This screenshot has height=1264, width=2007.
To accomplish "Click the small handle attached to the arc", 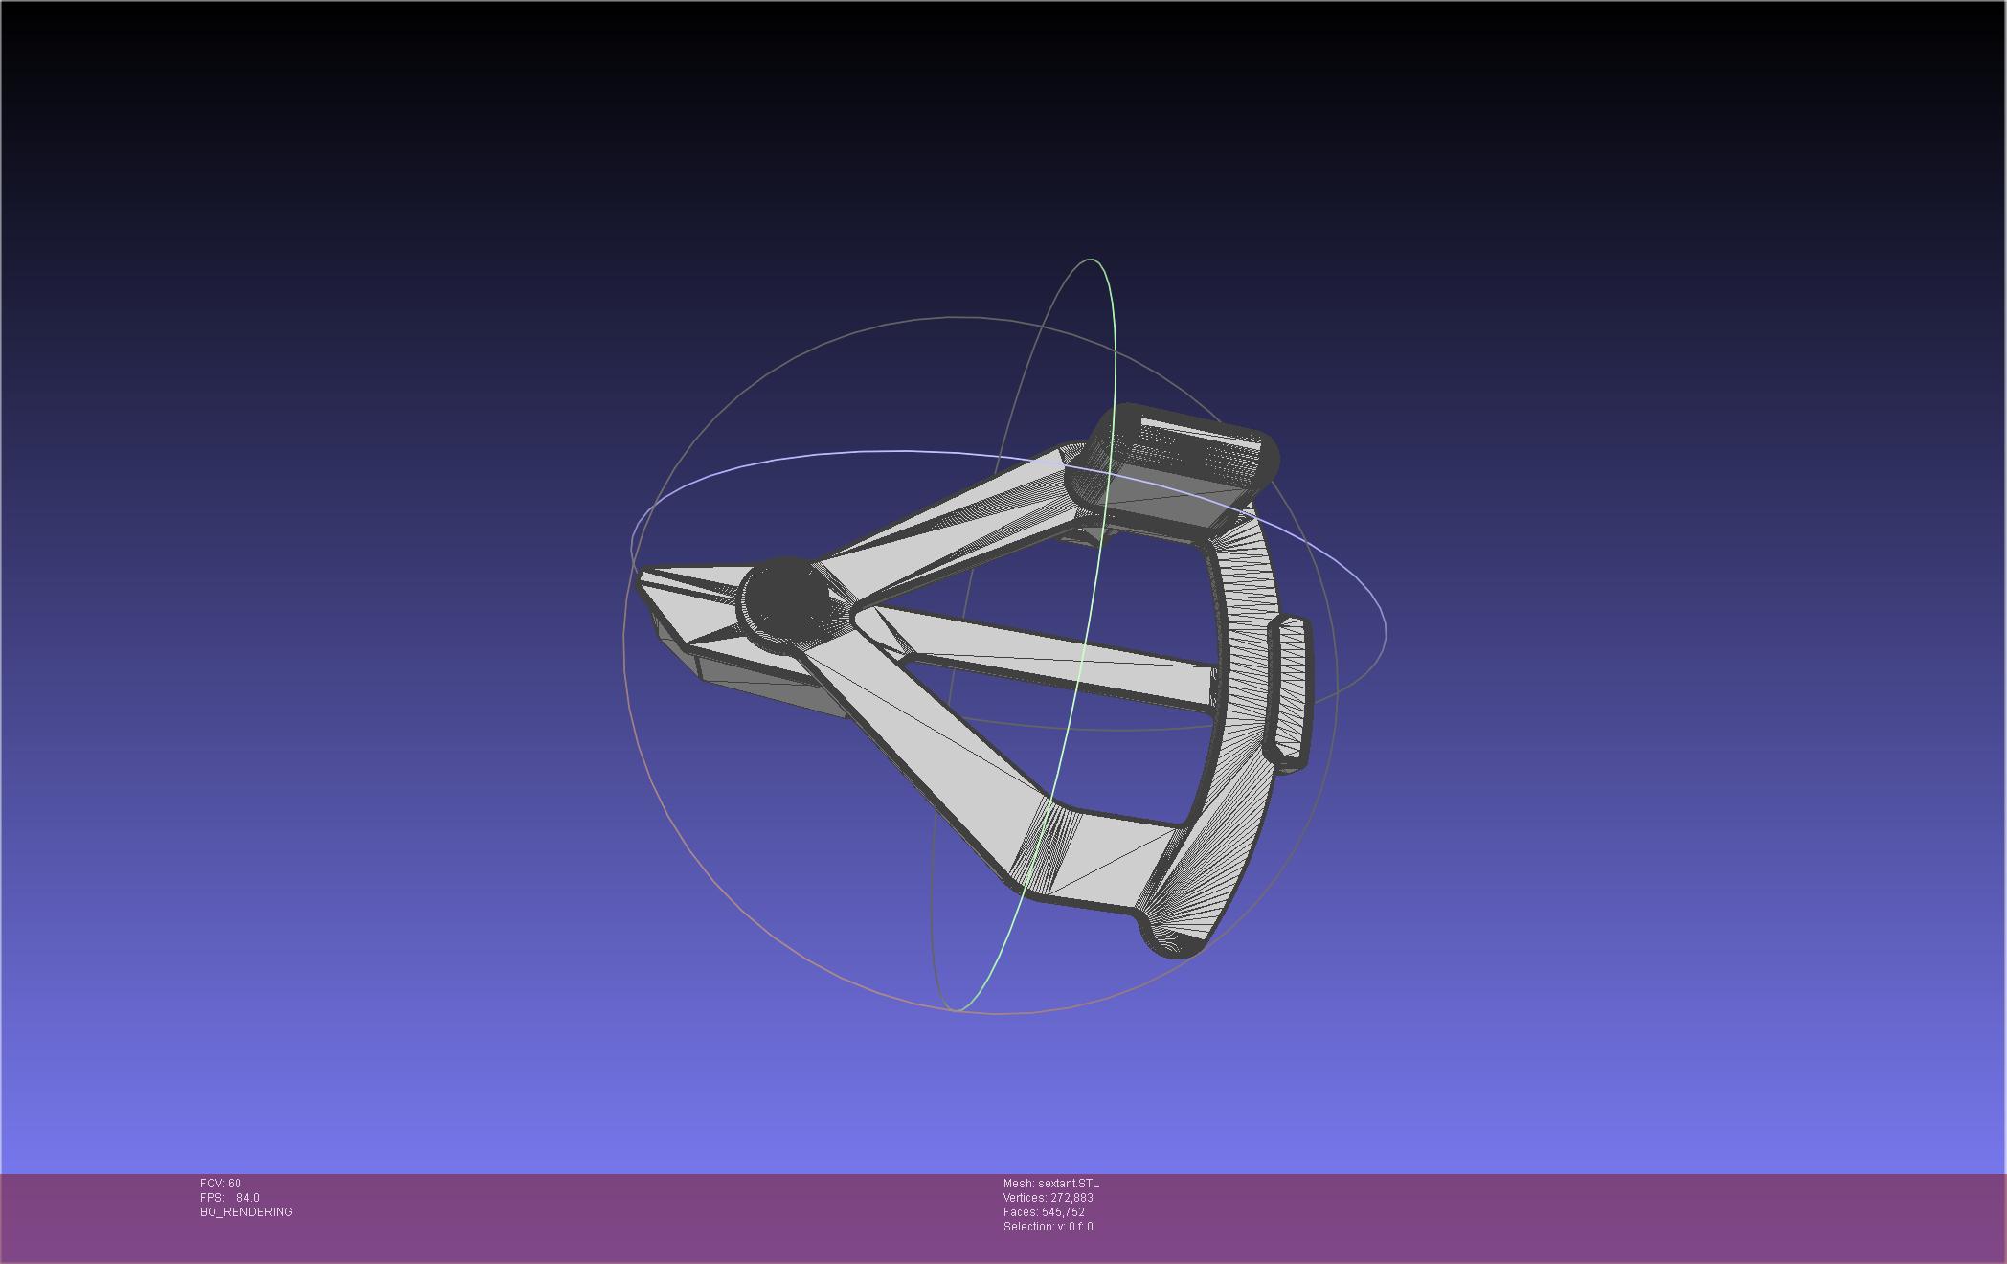I will pos(1291,689).
